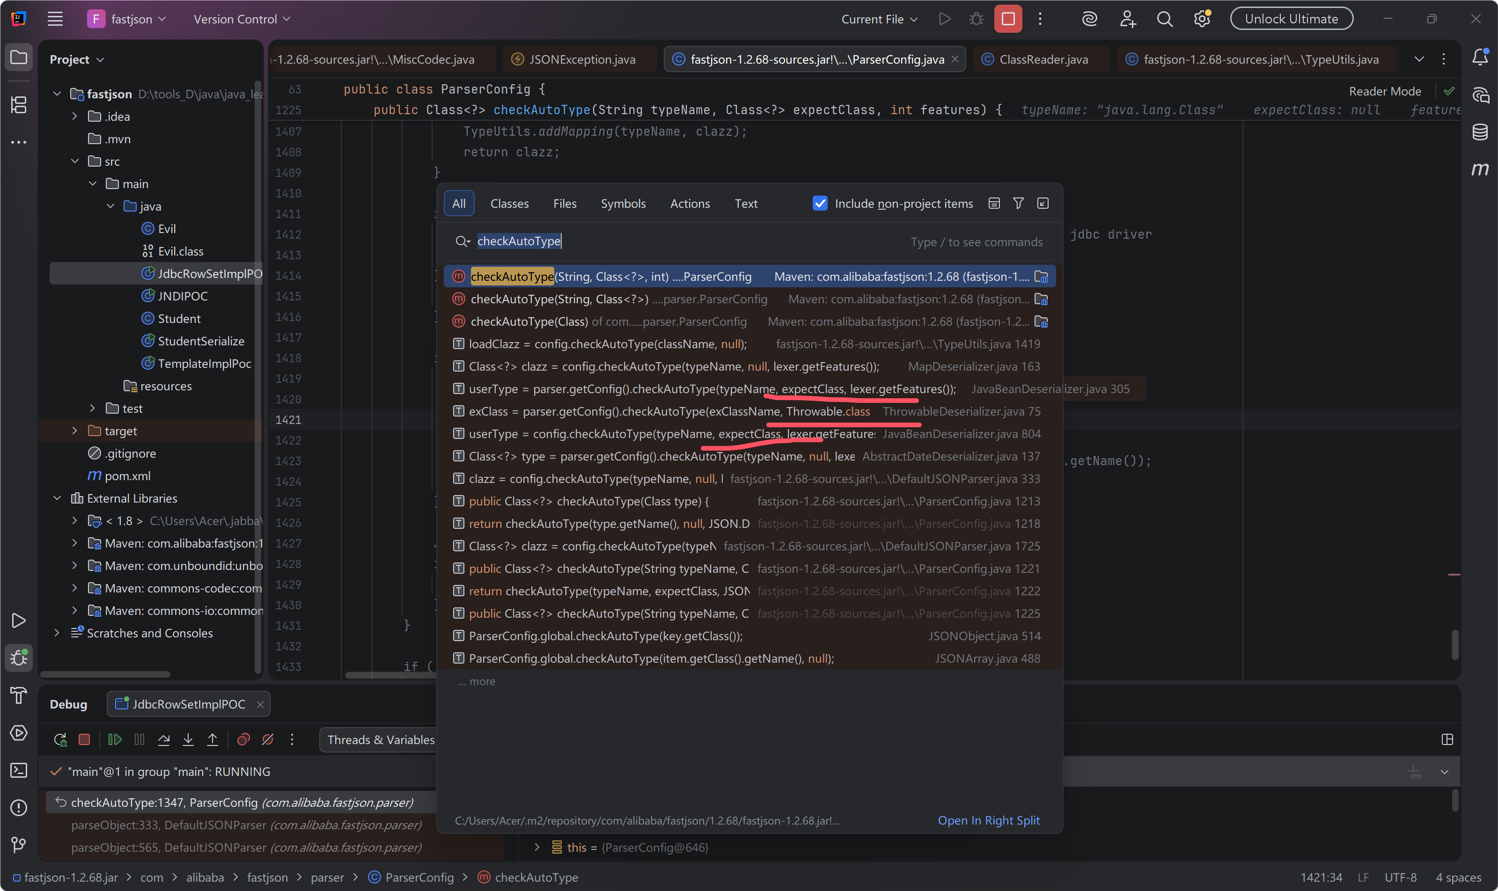Open the Problems tool window
Screen dimensions: 1498x891
click(x=19, y=808)
